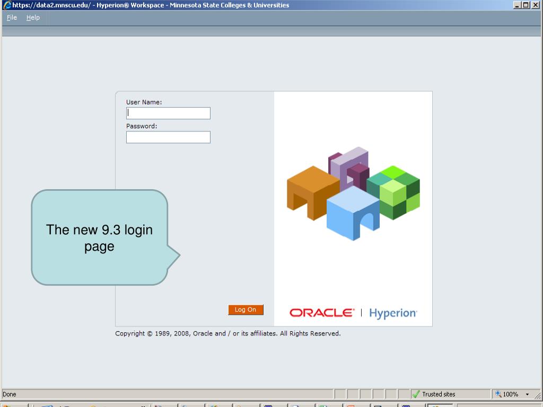Click the "The new 9.3 login page" callout
543x407 pixels.
point(100,237)
